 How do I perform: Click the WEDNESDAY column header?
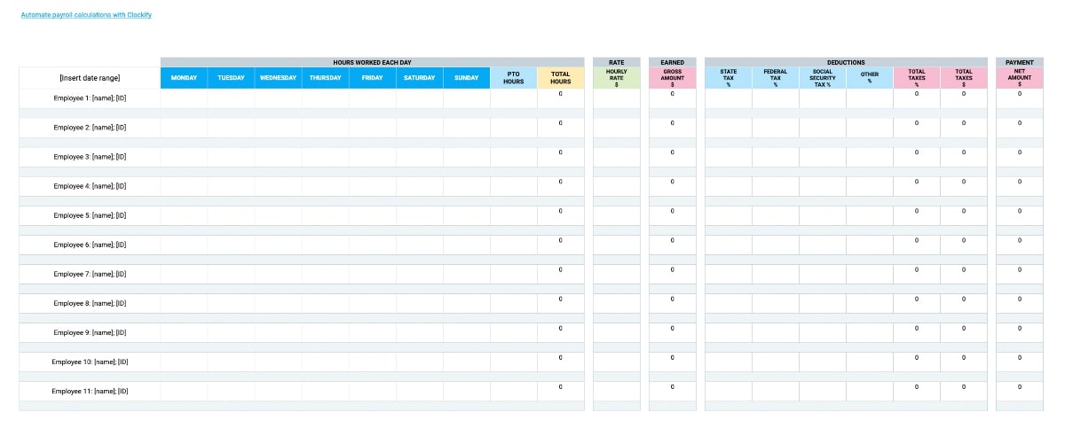278,78
